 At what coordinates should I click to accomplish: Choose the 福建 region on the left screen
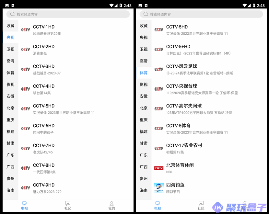point(10,131)
